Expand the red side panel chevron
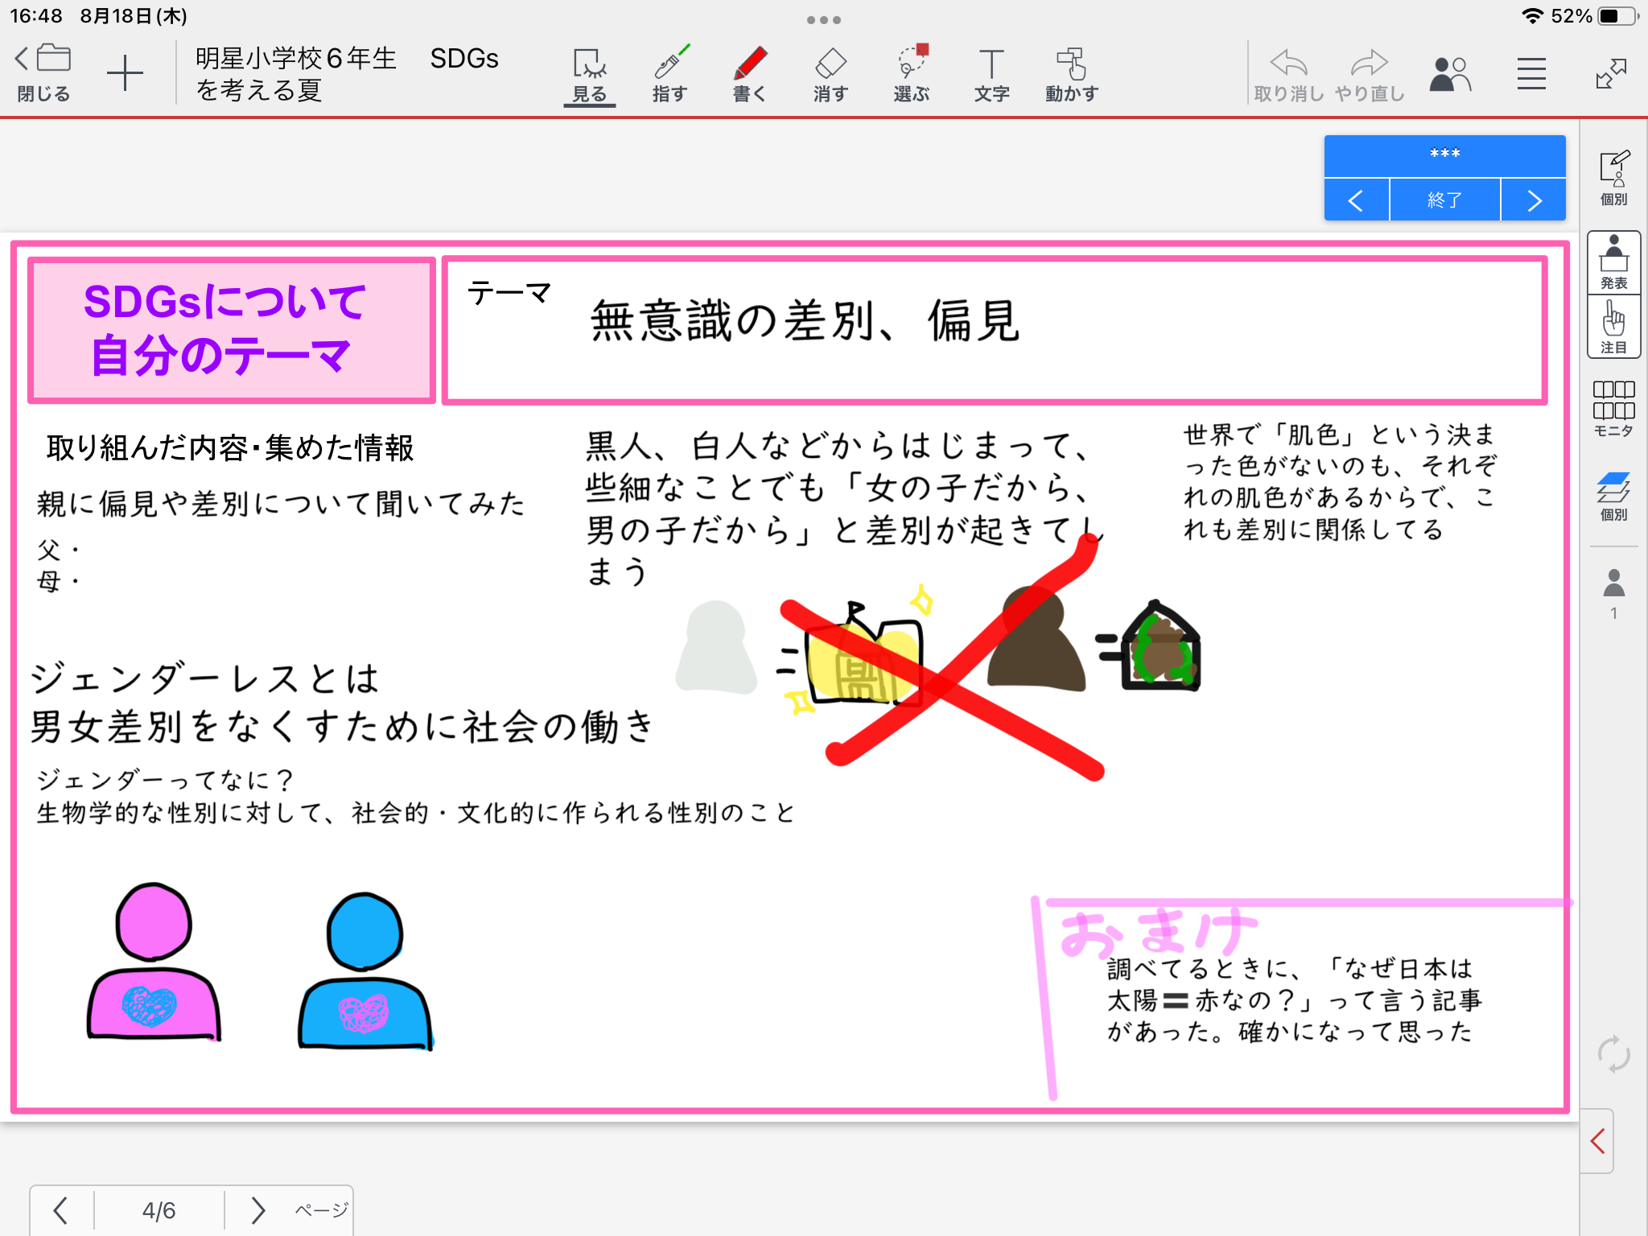This screenshot has height=1236, width=1648. [x=1598, y=1141]
